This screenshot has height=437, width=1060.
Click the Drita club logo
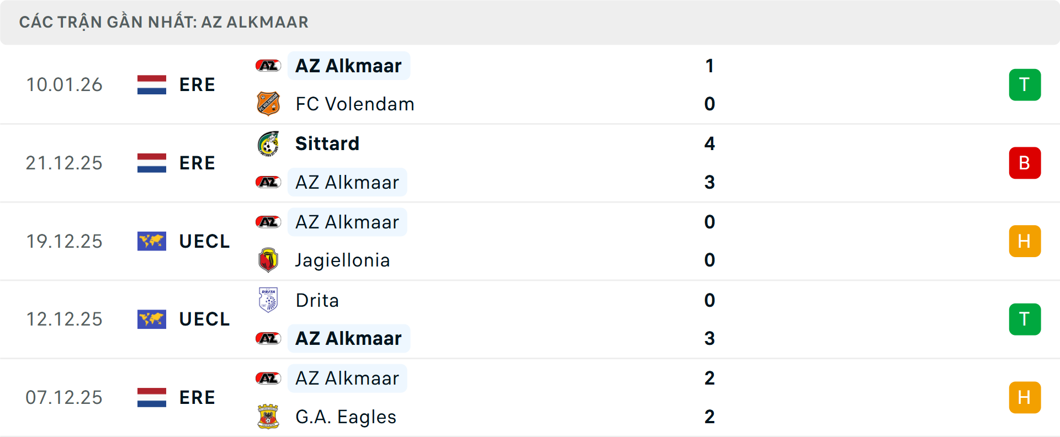[x=269, y=300]
